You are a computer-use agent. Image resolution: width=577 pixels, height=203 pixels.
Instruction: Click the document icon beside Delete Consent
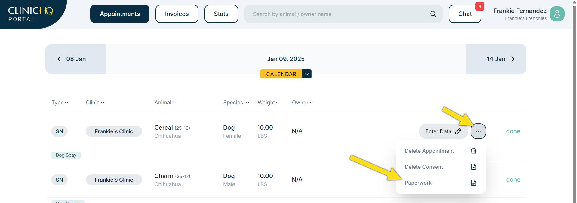[x=474, y=167]
